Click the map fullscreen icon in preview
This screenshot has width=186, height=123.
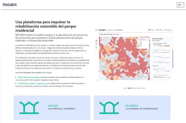click(102, 42)
